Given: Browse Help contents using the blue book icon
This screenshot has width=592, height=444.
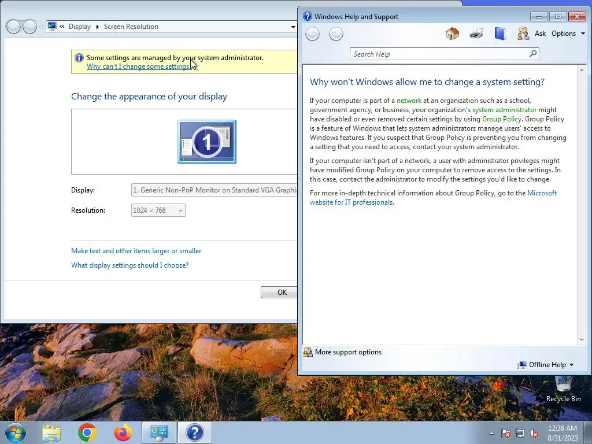Looking at the screenshot, I should pos(500,34).
